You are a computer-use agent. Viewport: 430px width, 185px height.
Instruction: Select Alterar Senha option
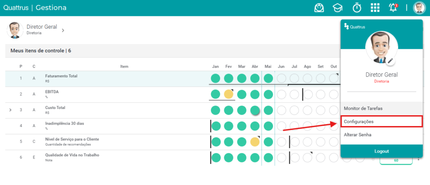click(x=382, y=135)
